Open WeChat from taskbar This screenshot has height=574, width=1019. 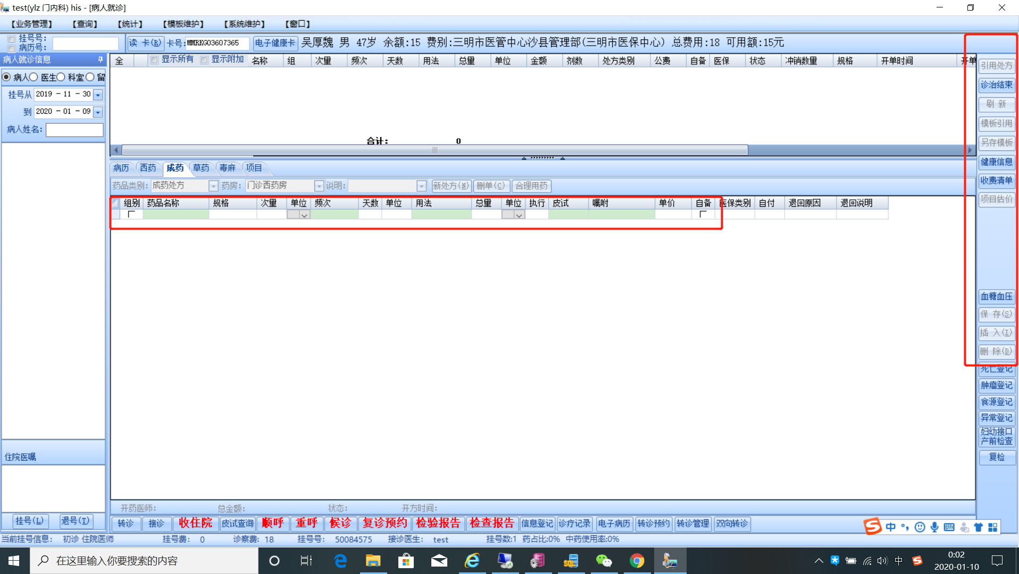[604, 561]
